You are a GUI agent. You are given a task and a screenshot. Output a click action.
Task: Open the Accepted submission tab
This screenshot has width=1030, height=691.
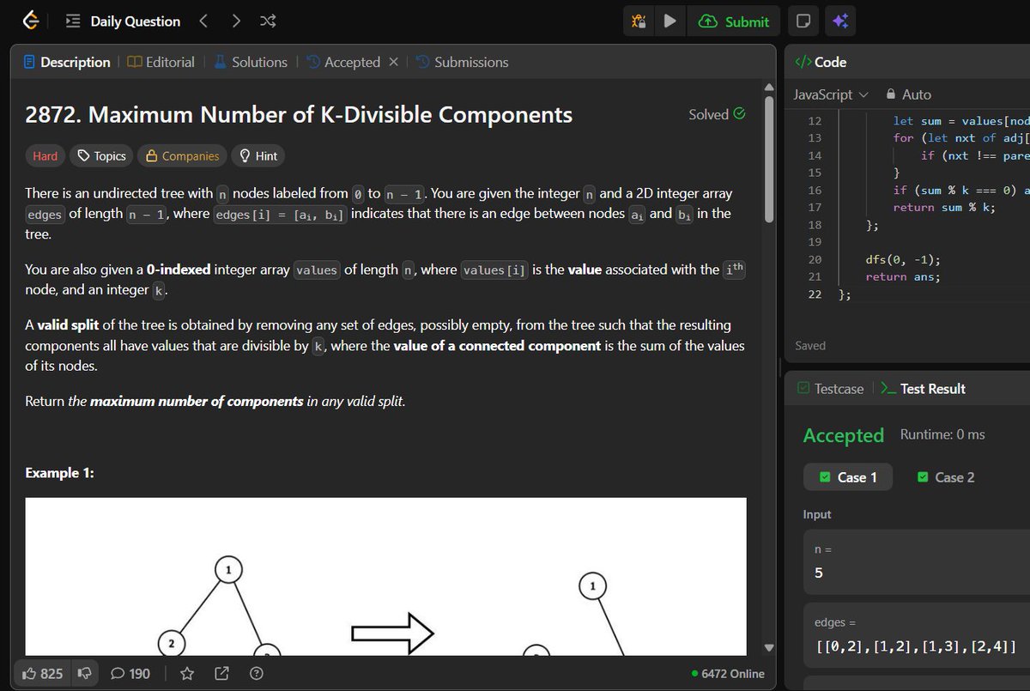[x=343, y=62]
